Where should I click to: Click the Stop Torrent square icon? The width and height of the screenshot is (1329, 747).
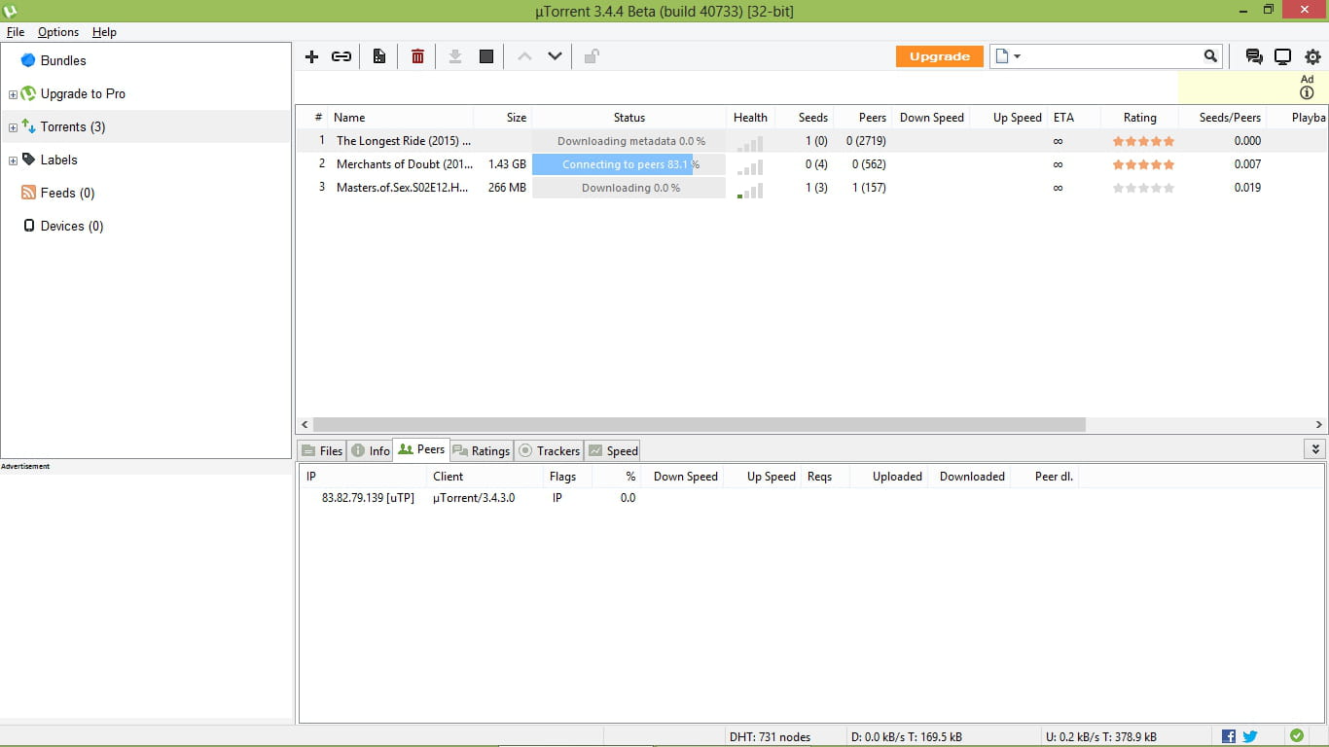[x=486, y=56]
